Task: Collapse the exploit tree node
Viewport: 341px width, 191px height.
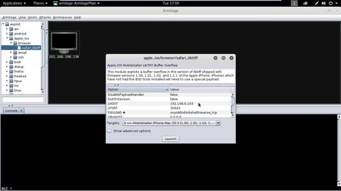Action: [x=3, y=24]
